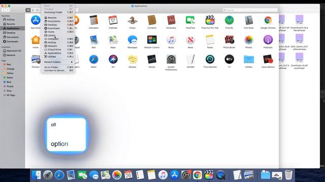Open the Stickies app icon
The height and width of the screenshot is (182, 325).
[132, 60]
